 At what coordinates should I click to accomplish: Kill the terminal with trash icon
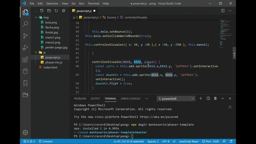click(x=215, y=98)
